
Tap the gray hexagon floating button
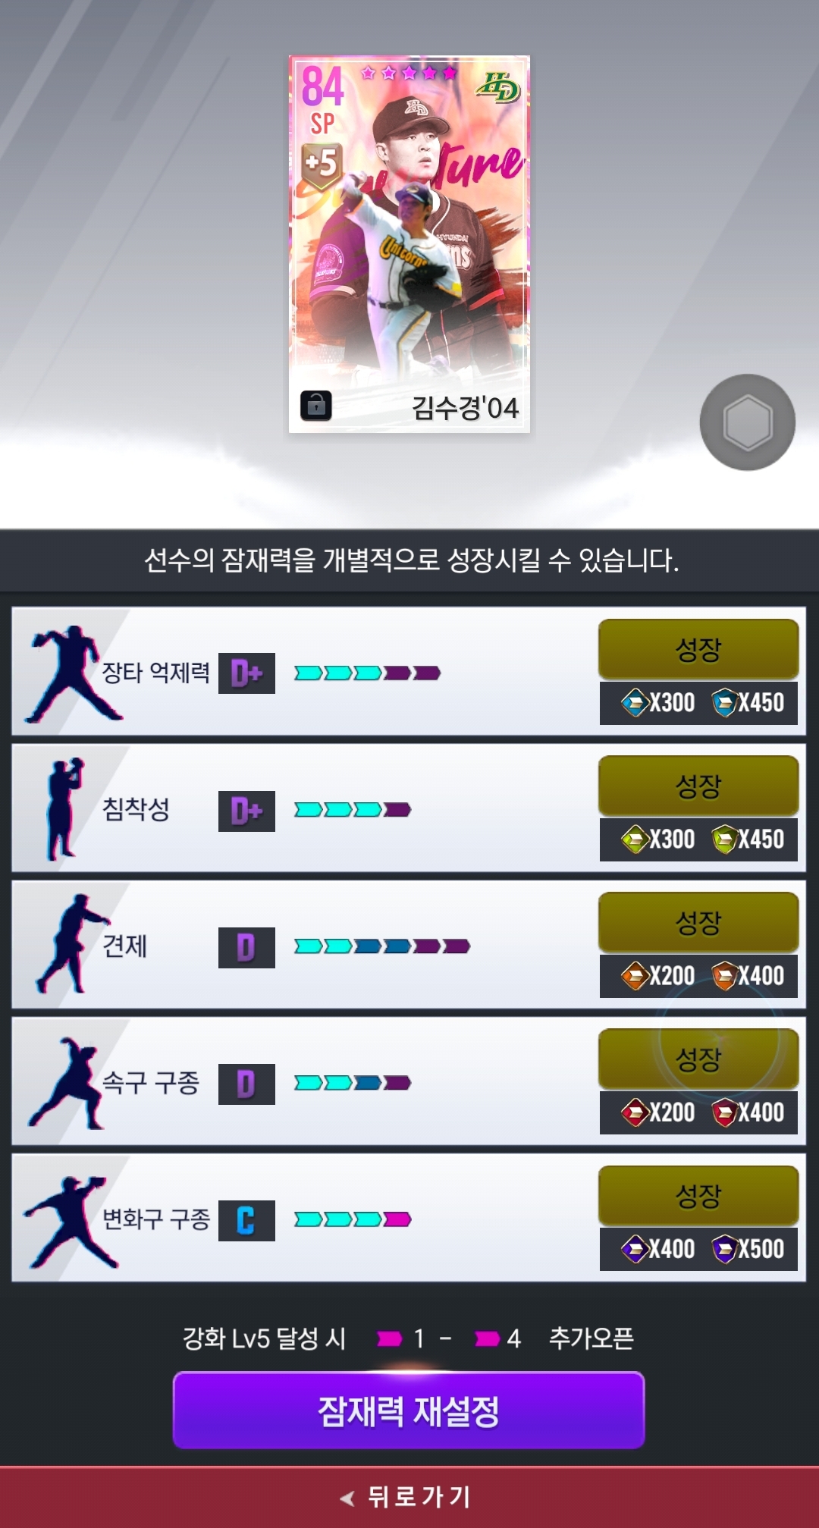pos(748,422)
